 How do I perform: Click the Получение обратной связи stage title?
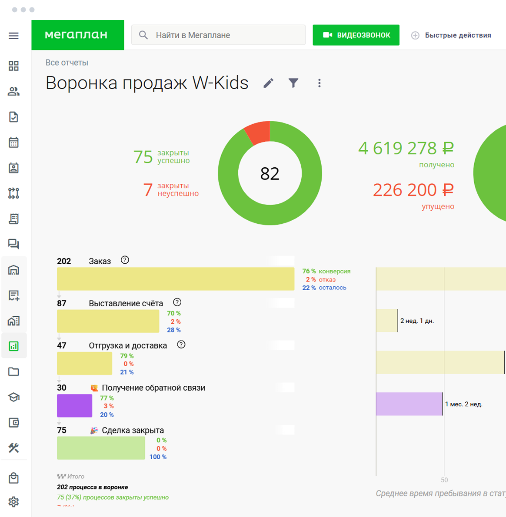pyautogui.click(x=153, y=388)
